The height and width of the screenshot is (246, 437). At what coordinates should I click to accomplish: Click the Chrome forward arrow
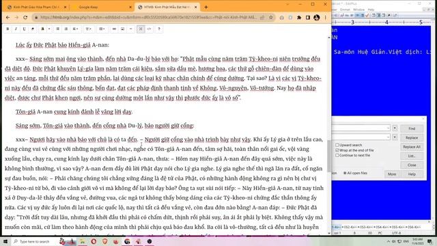point(16,18)
